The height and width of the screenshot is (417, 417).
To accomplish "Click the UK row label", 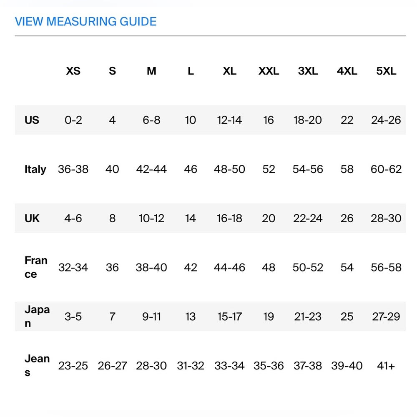I will (32, 218).
